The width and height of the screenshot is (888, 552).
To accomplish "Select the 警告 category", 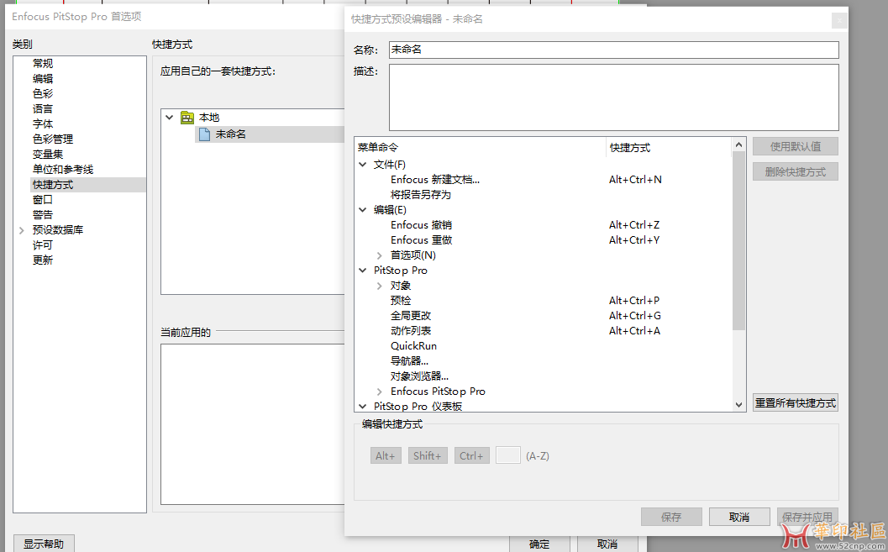I will click(x=43, y=214).
